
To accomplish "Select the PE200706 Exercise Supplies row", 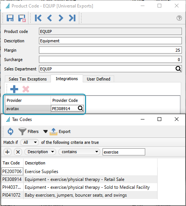I will click(x=79, y=172).
